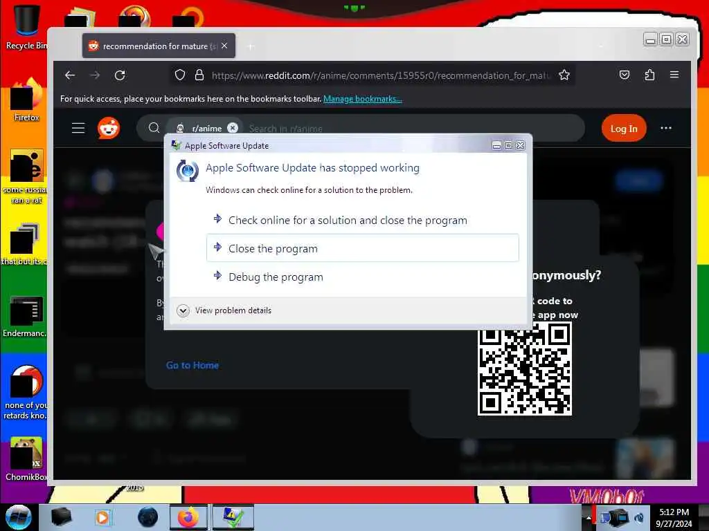This screenshot has width=709, height=531.
Task: Show hidden tray icons arrow
Action: (589, 517)
